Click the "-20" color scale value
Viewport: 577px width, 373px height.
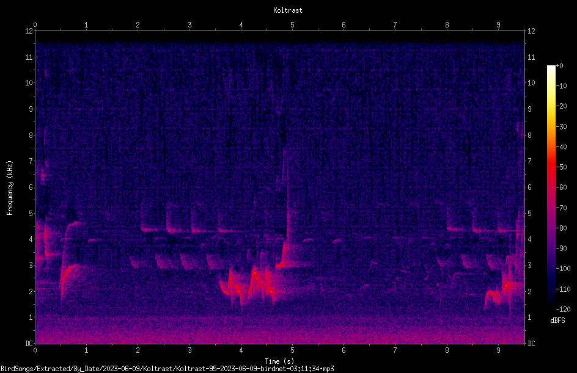click(x=562, y=106)
